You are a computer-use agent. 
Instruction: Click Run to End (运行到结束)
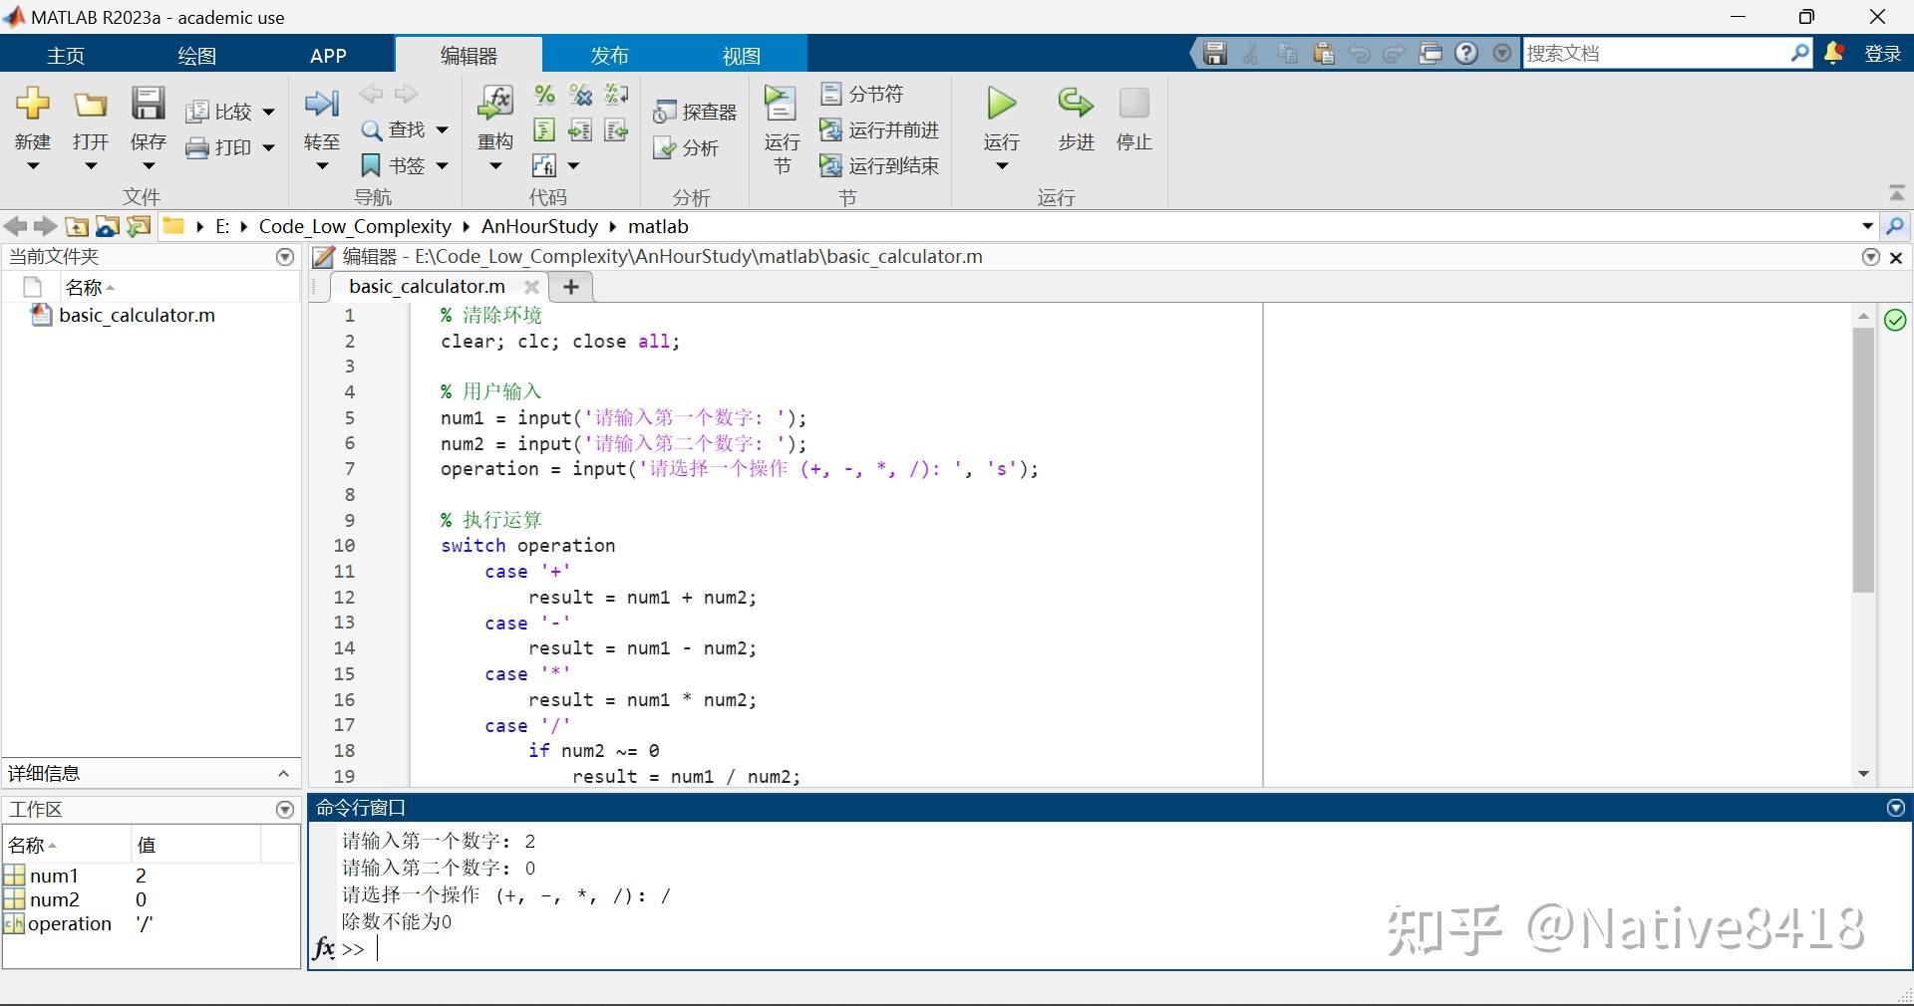click(x=879, y=165)
